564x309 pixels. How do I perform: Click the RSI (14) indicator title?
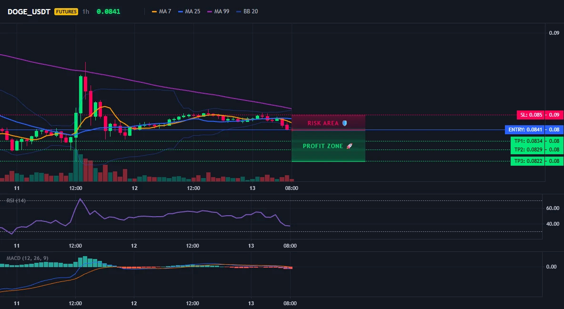coord(16,200)
